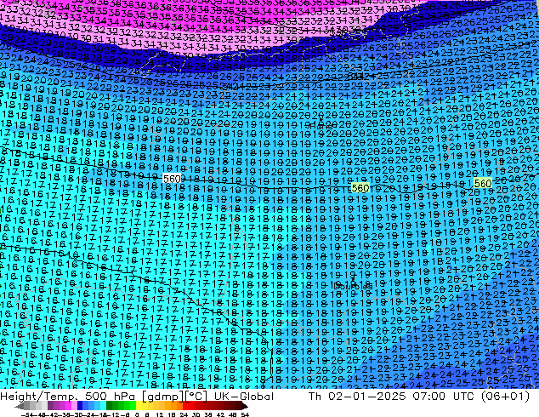The image size is (539, 417).
Task: Click the Bourges city label on the map
Action: 353,286
